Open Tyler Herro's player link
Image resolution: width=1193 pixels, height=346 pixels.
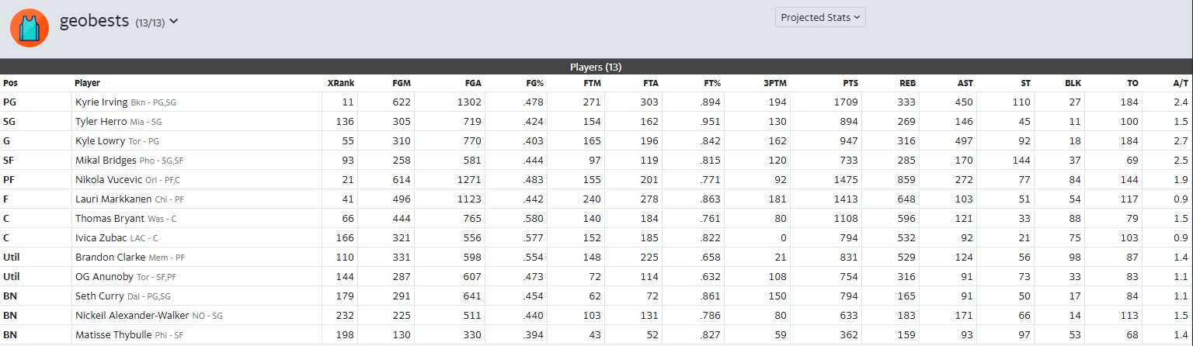(x=101, y=121)
